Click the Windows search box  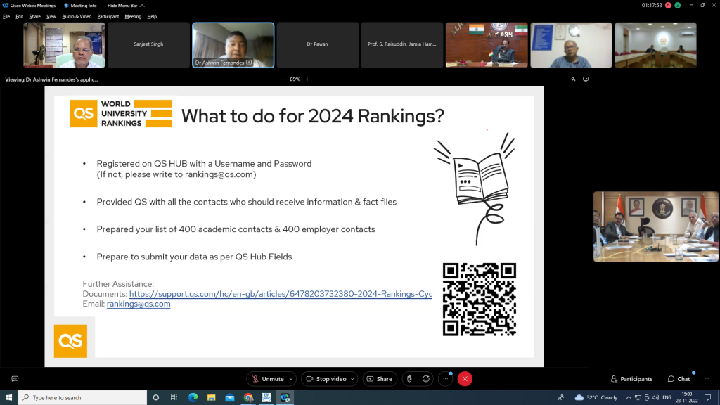(83, 398)
